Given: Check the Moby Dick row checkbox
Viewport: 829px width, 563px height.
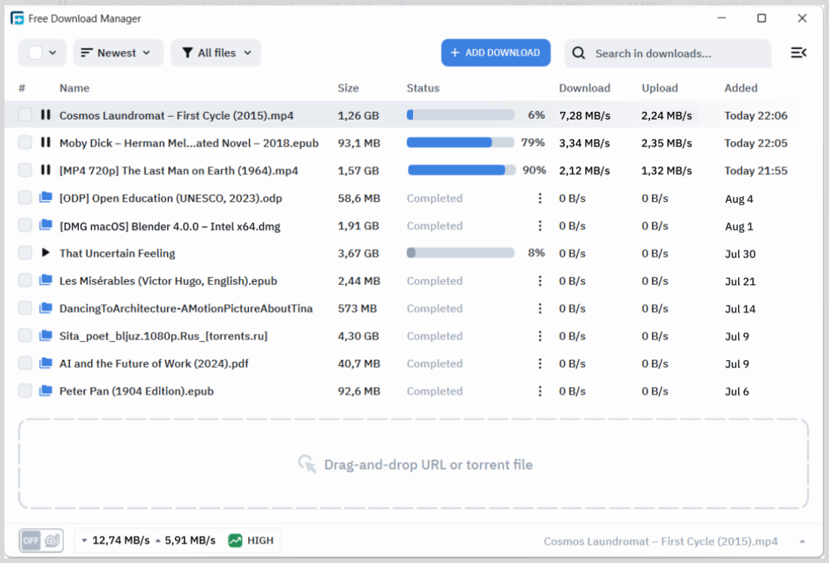Looking at the screenshot, I should coord(25,142).
